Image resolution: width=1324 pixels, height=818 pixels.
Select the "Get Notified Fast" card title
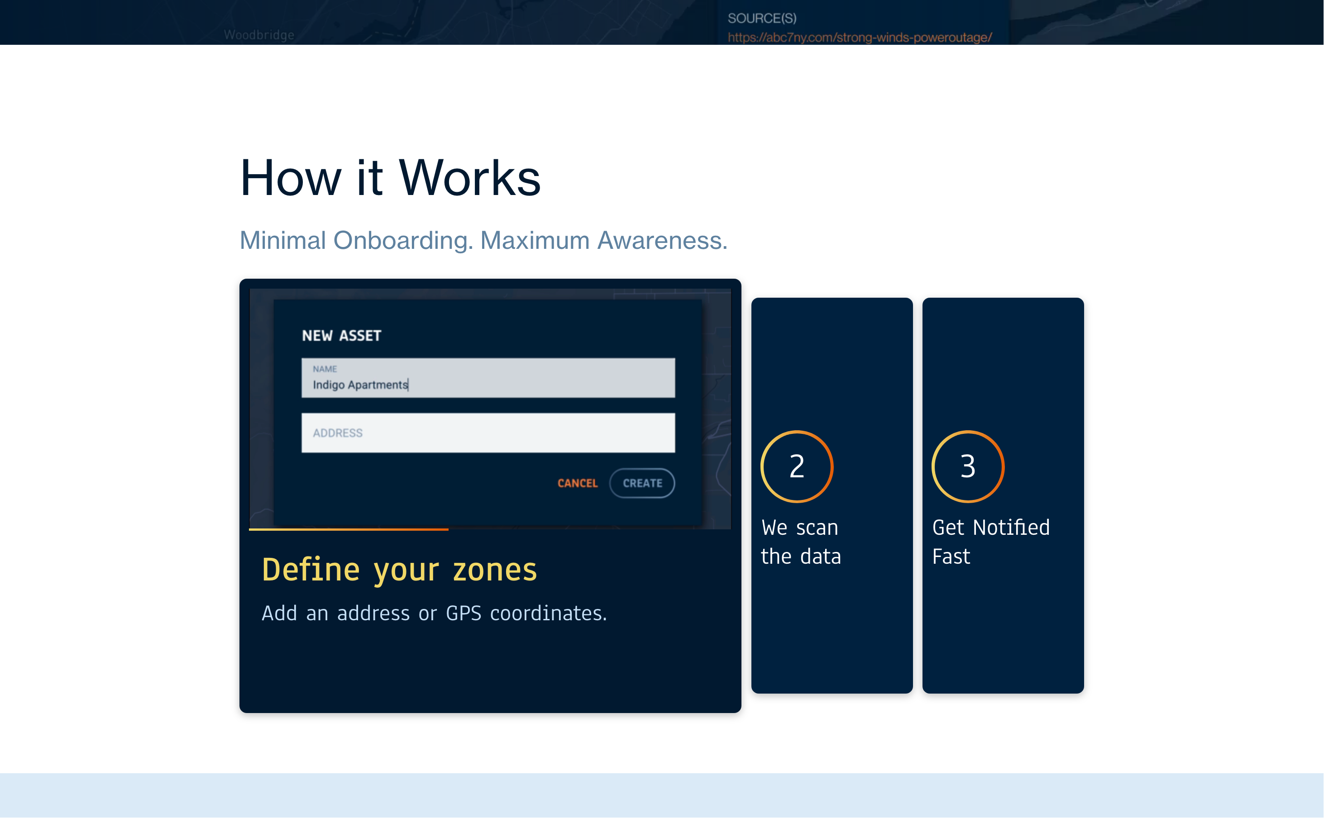pos(990,542)
